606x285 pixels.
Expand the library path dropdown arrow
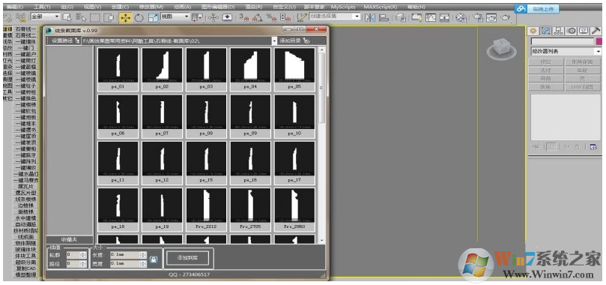tap(274, 40)
